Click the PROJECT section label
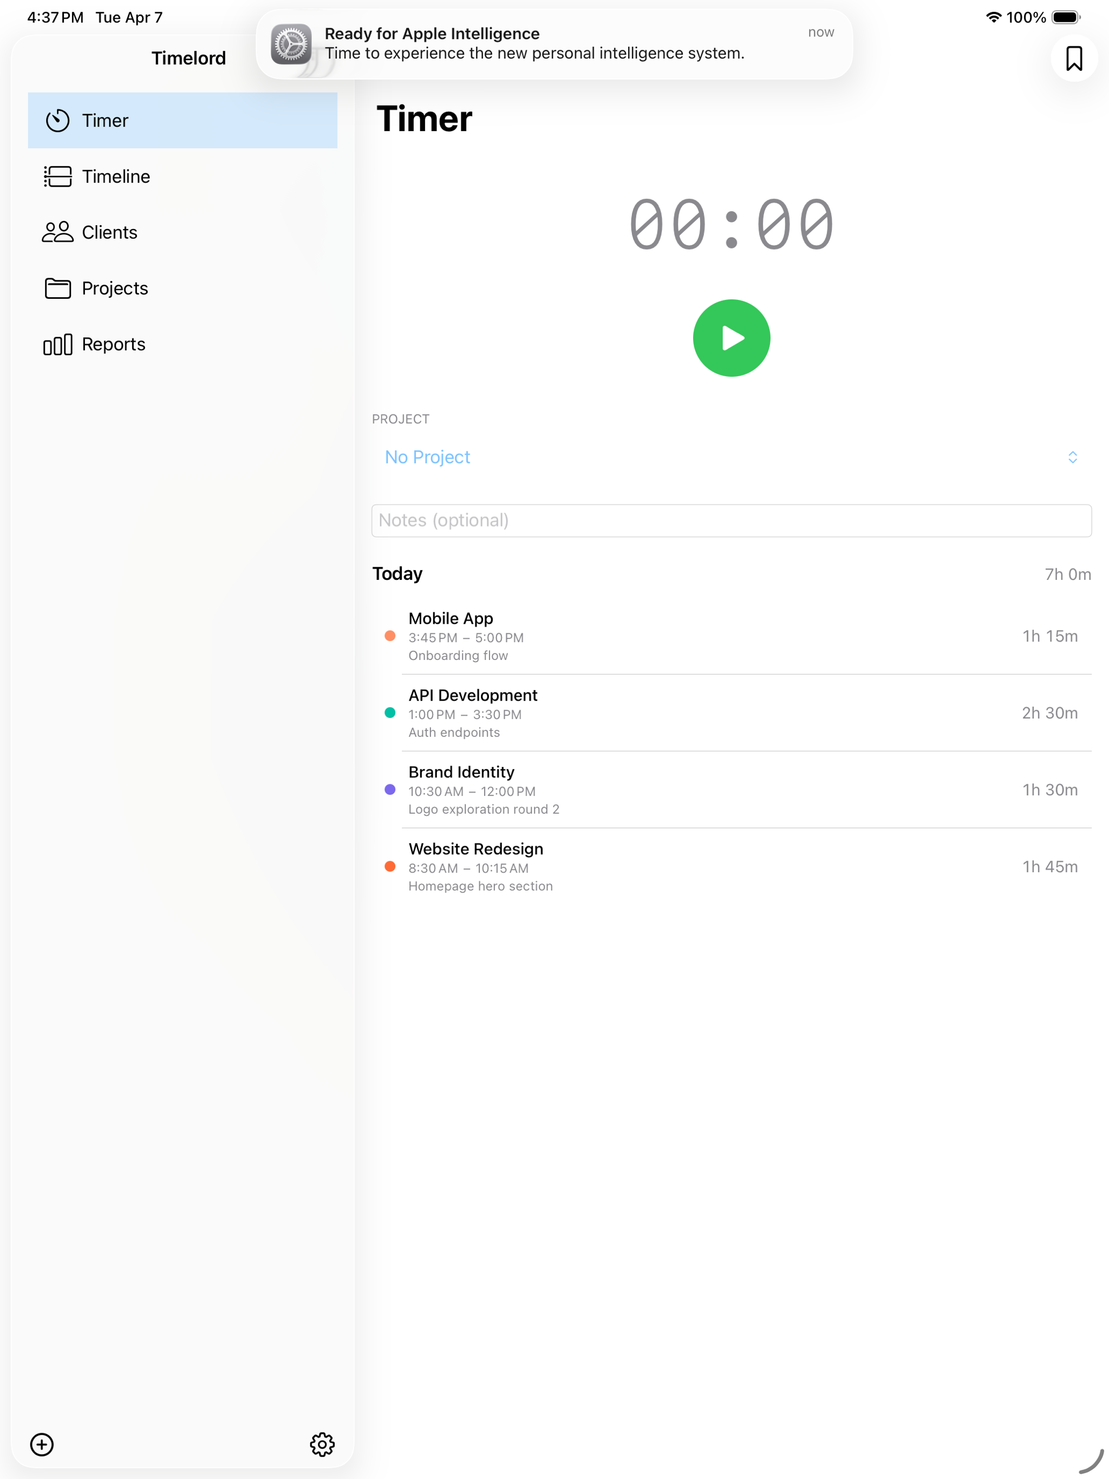 pos(401,419)
